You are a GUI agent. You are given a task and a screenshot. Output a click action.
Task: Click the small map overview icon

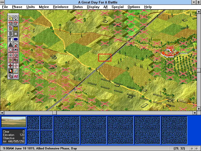tap(16, 71)
